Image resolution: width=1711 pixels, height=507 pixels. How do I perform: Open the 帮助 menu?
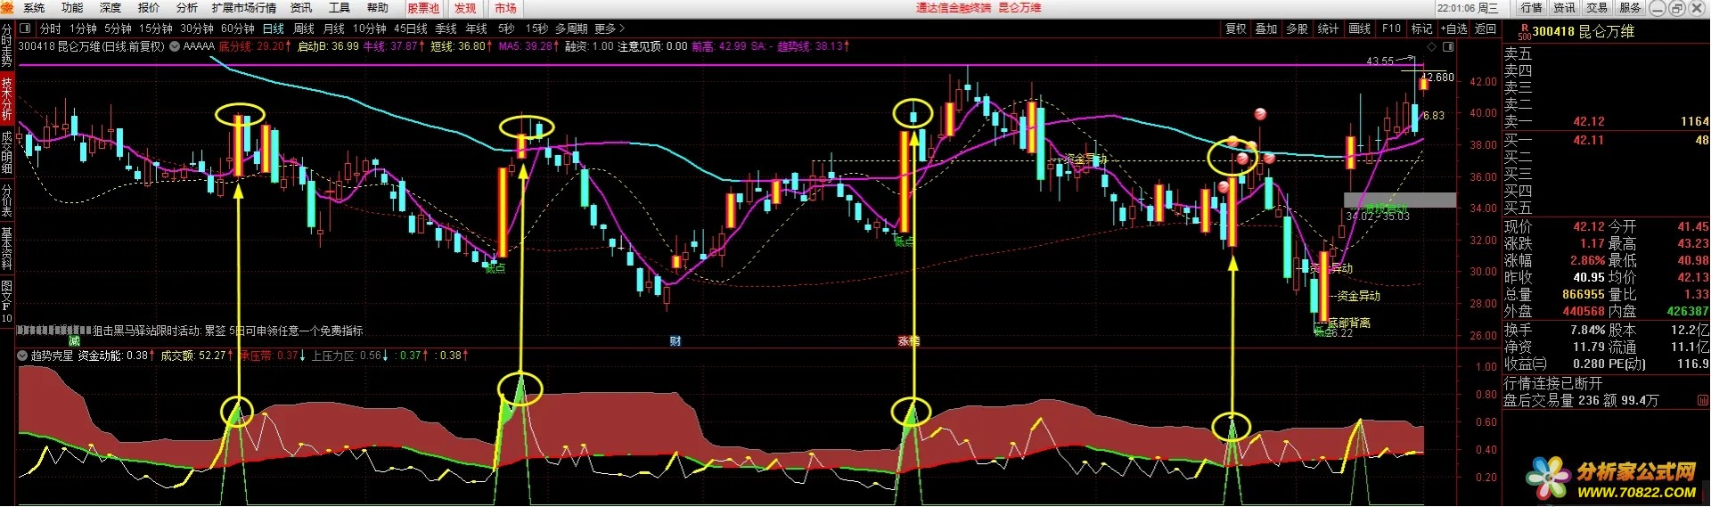click(378, 8)
